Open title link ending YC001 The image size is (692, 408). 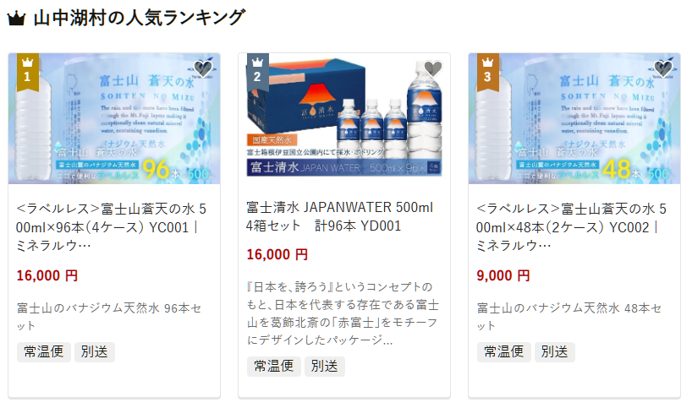click(x=111, y=227)
